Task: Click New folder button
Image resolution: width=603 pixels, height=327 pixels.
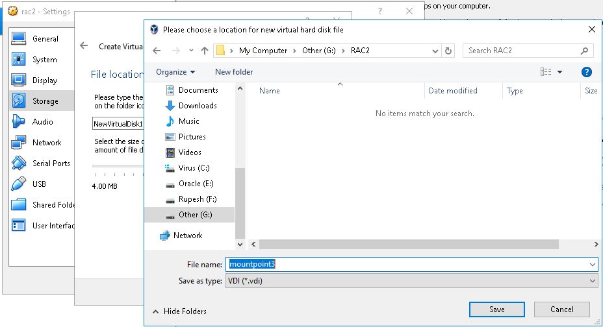Action: click(234, 72)
